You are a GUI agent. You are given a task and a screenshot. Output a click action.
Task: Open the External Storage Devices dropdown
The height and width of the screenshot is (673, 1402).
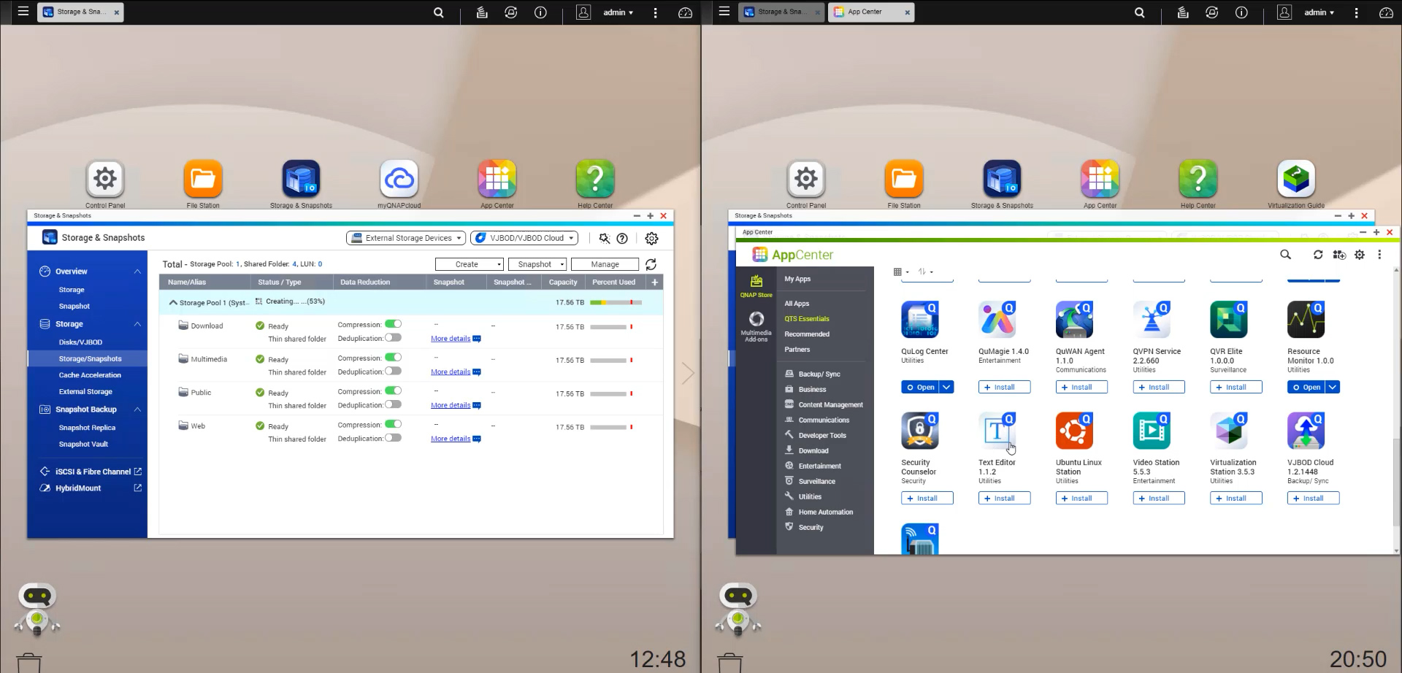(x=406, y=238)
